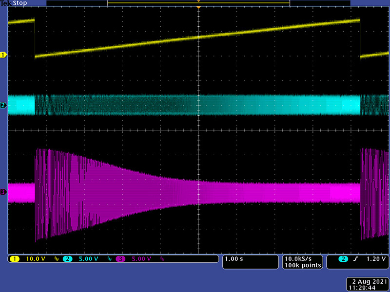Click the channel 3 ground reference marker
The width and height of the screenshot is (390, 292).
click(x=3, y=192)
